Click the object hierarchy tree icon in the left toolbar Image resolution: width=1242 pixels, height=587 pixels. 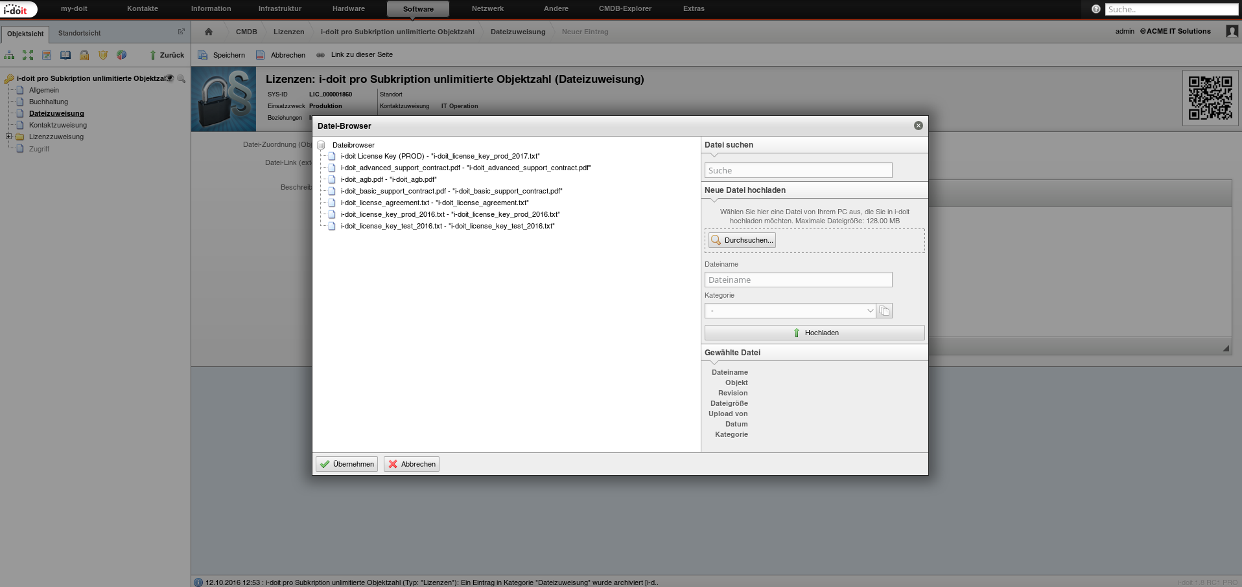(x=9, y=55)
